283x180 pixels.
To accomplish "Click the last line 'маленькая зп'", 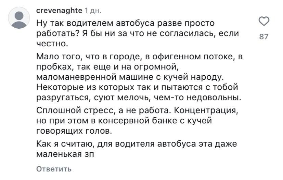I will tap(65, 154).
